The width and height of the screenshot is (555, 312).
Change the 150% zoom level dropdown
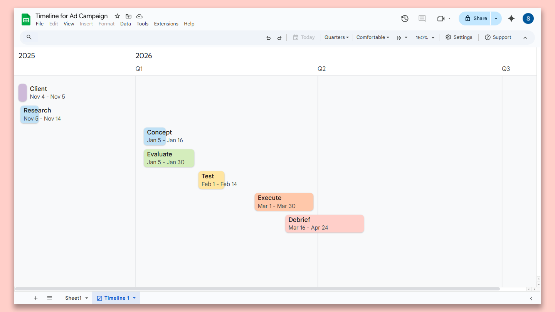425,38
